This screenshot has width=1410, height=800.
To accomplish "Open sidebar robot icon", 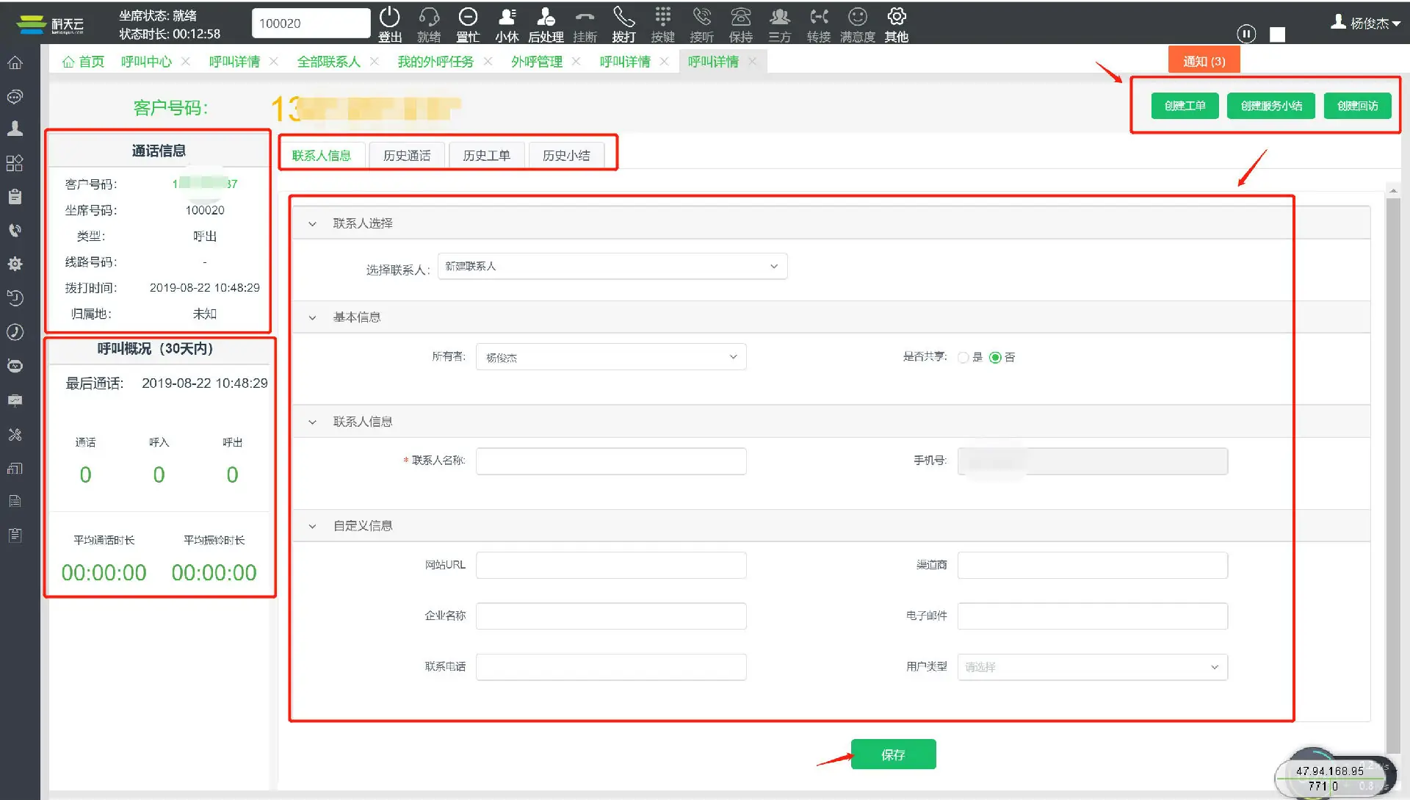I will click(x=15, y=366).
